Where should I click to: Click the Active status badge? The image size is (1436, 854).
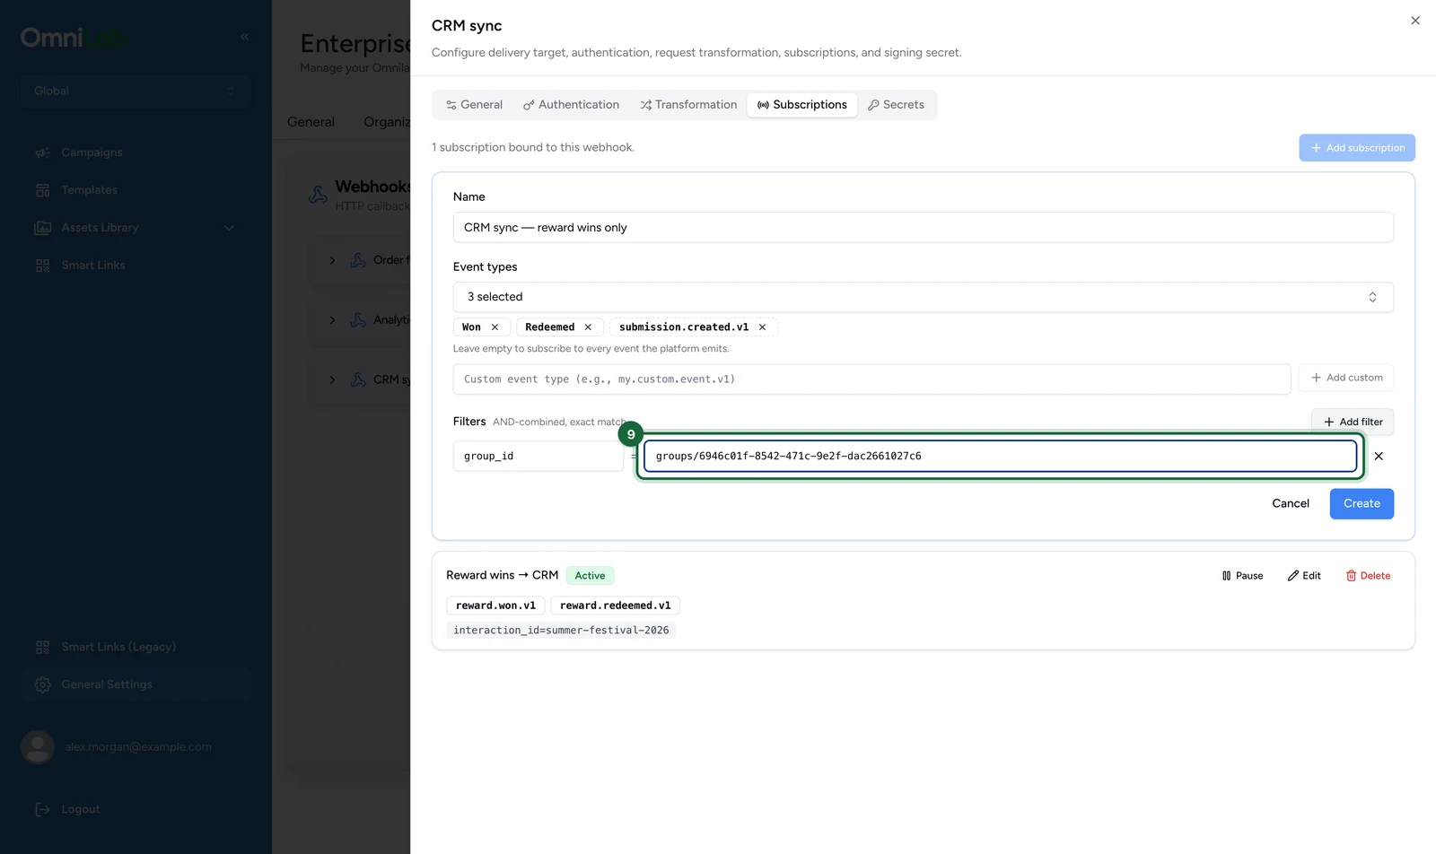(590, 576)
